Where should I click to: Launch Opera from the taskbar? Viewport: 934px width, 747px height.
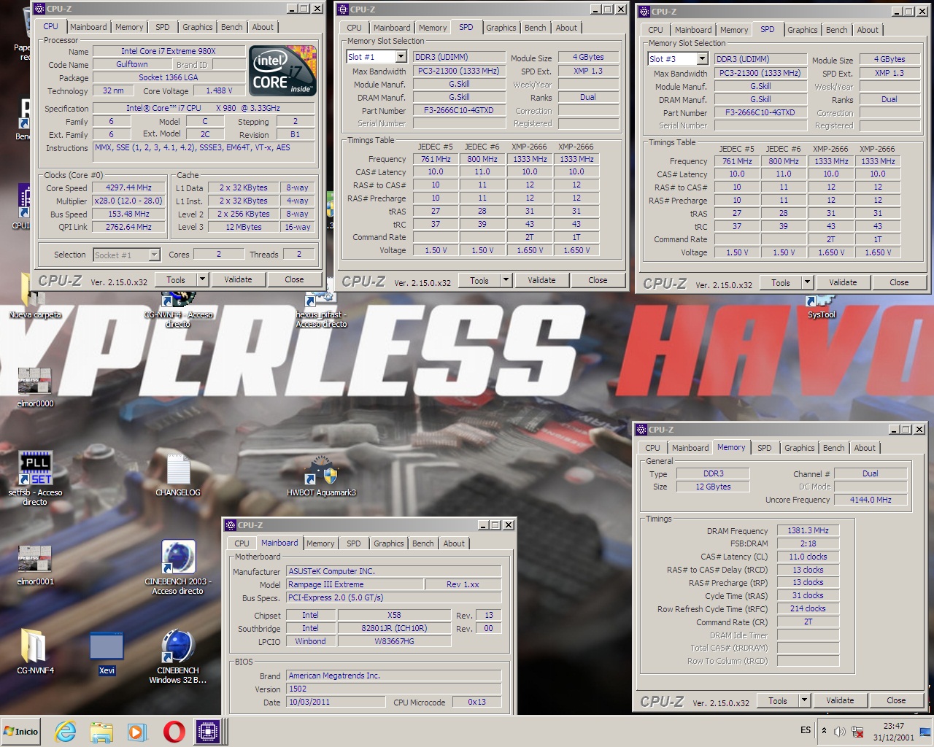point(174,732)
